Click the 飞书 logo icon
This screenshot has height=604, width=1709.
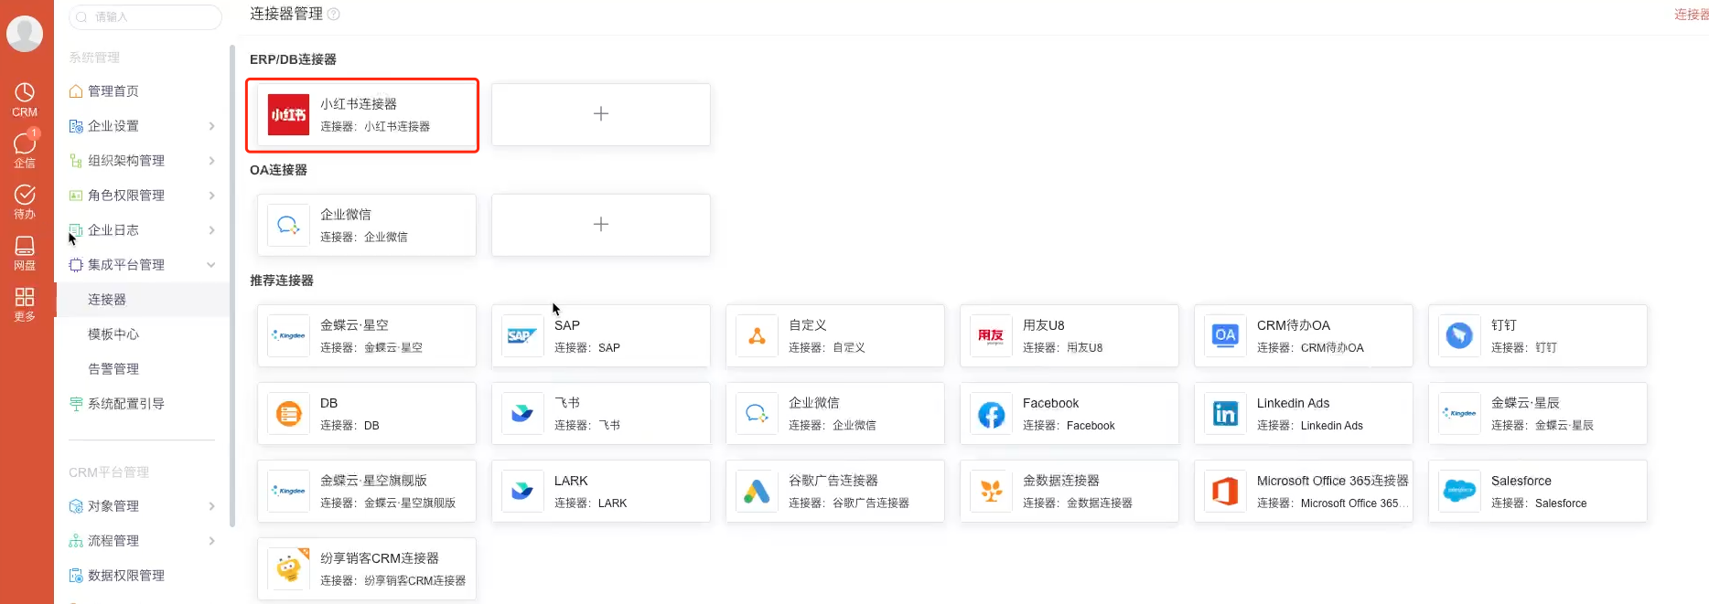point(522,414)
